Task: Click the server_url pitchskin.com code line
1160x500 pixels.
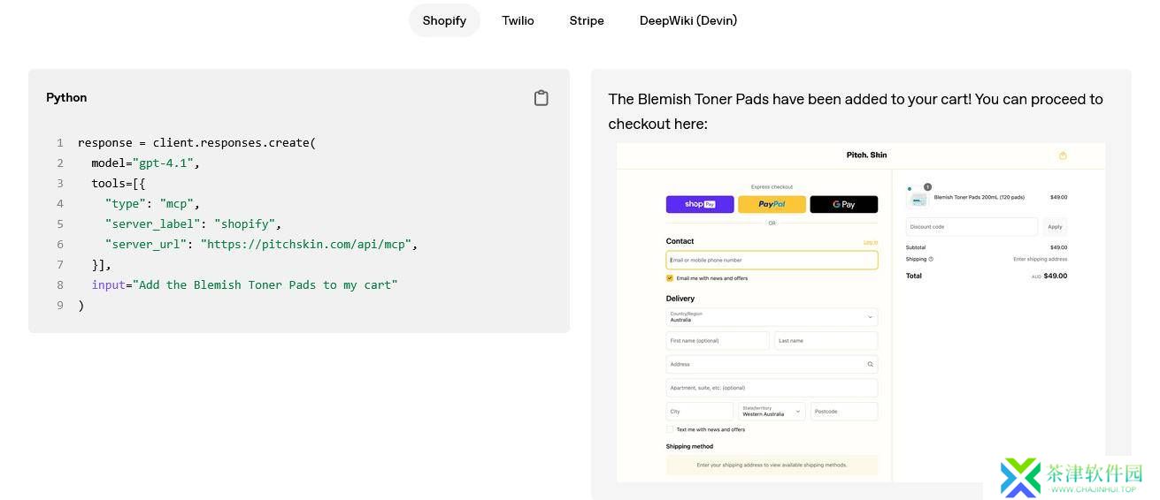Action: (x=261, y=244)
